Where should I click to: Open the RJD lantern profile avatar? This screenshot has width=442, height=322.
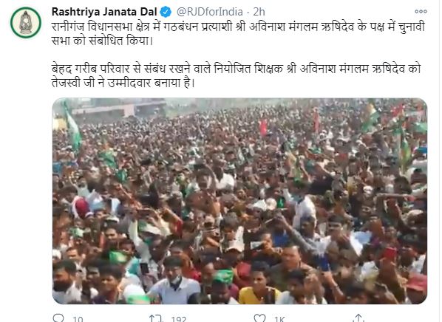click(x=26, y=23)
